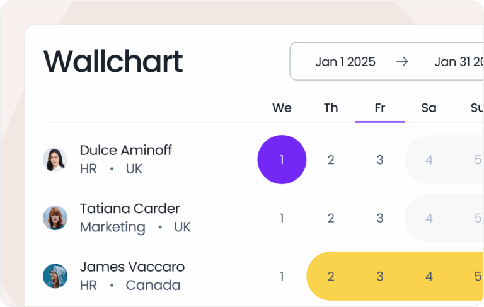The width and height of the screenshot is (484, 307).
Task: Open Tatiana Carder's profile photo
Action: 55,217
